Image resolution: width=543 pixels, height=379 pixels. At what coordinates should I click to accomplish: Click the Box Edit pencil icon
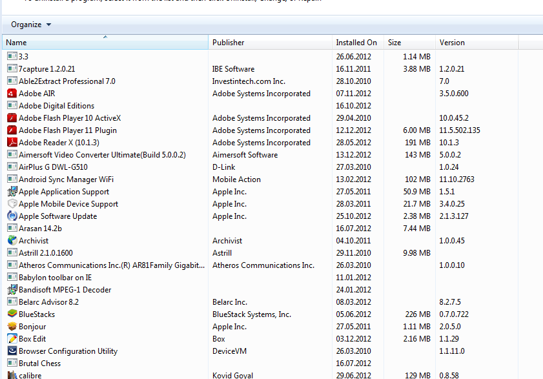[12, 339]
